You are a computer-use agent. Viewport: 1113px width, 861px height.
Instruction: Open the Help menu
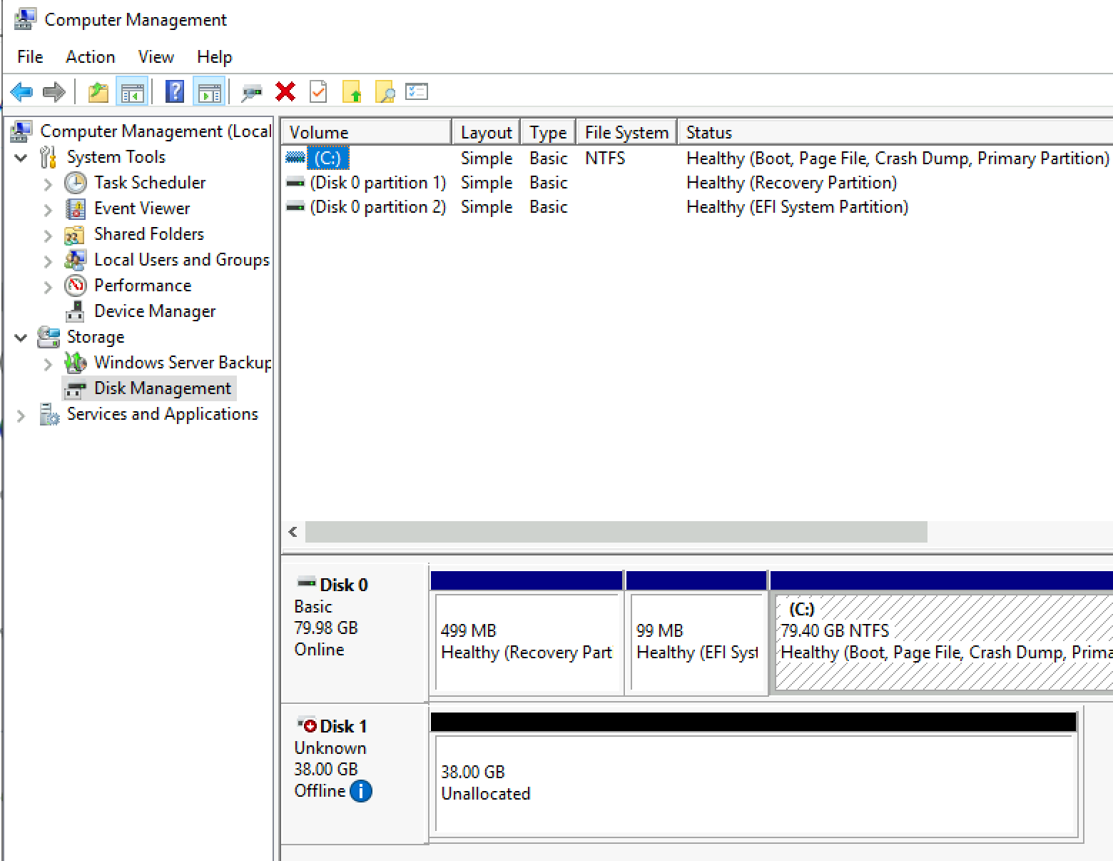tap(214, 57)
